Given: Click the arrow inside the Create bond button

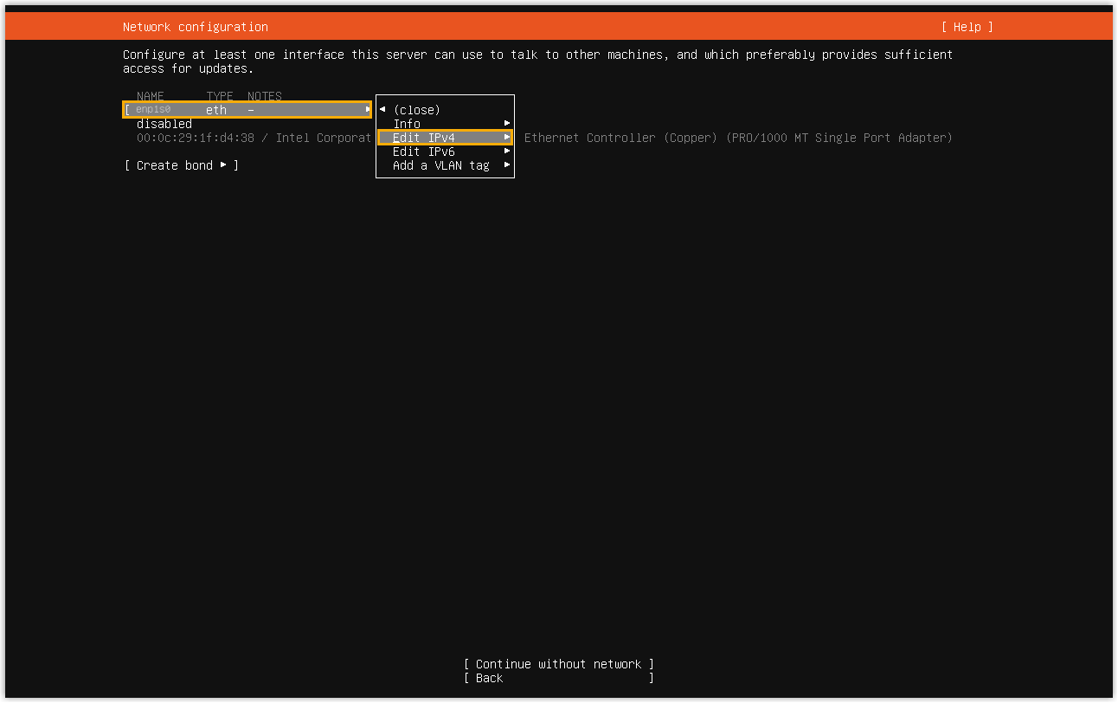Looking at the screenshot, I should tap(223, 165).
